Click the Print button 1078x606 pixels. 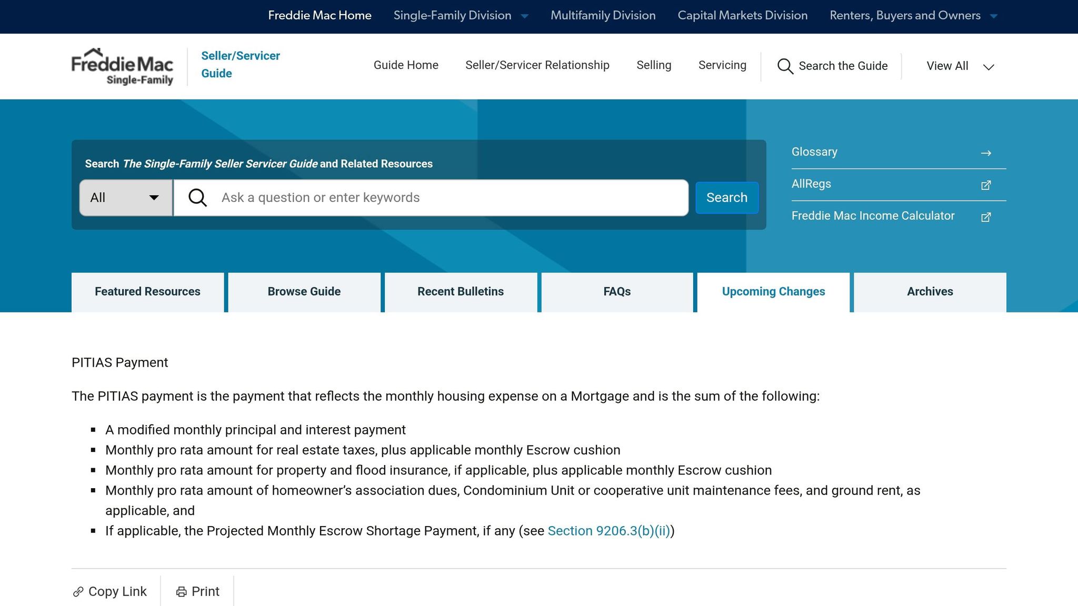[198, 592]
